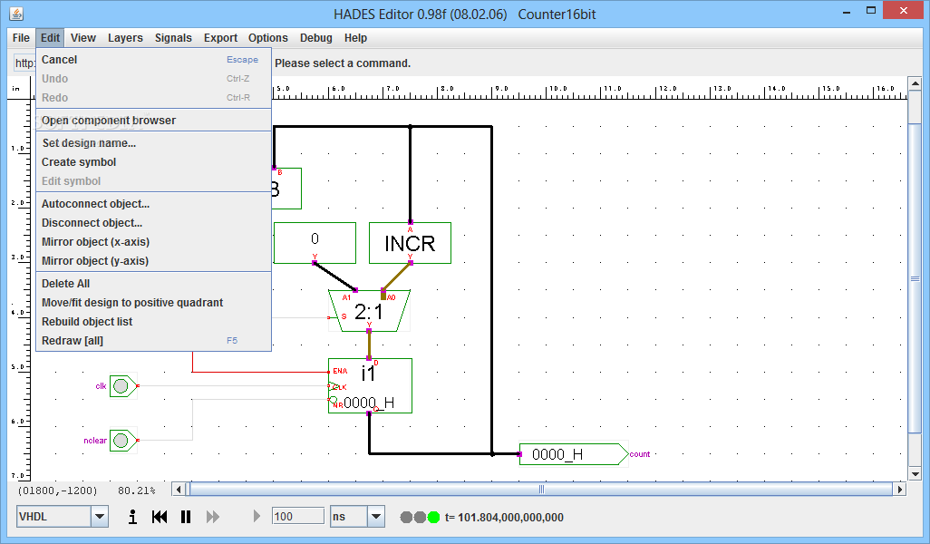Click vertical scrollbar up arrow
Viewport: 930px width, 544px height.
(x=915, y=83)
